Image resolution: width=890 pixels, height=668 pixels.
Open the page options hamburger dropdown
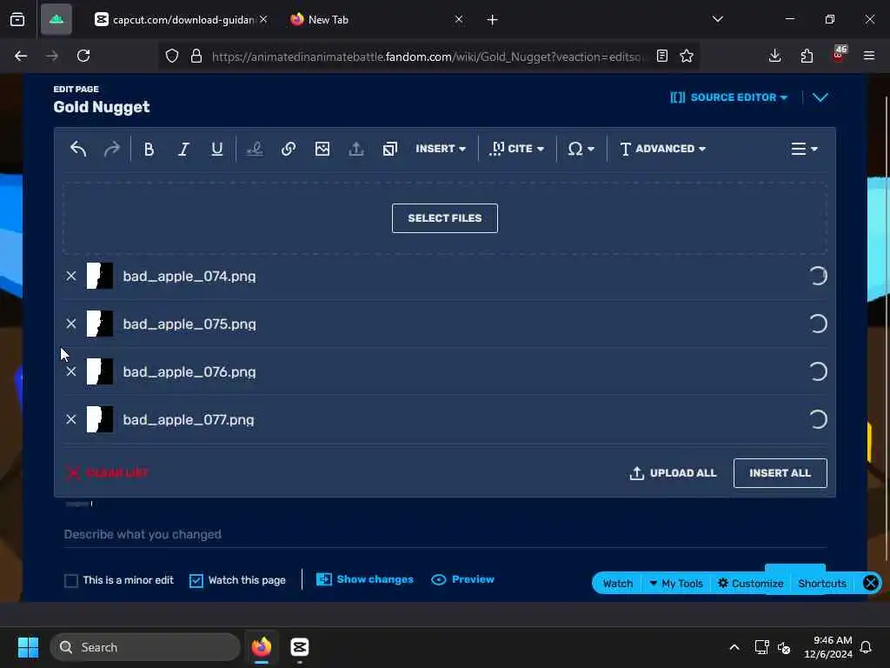(x=804, y=149)
